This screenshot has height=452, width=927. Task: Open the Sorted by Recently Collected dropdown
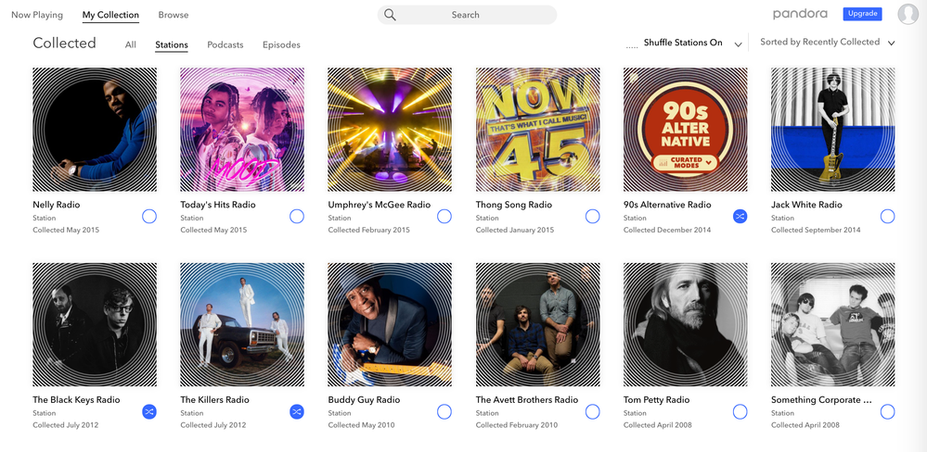892,43
